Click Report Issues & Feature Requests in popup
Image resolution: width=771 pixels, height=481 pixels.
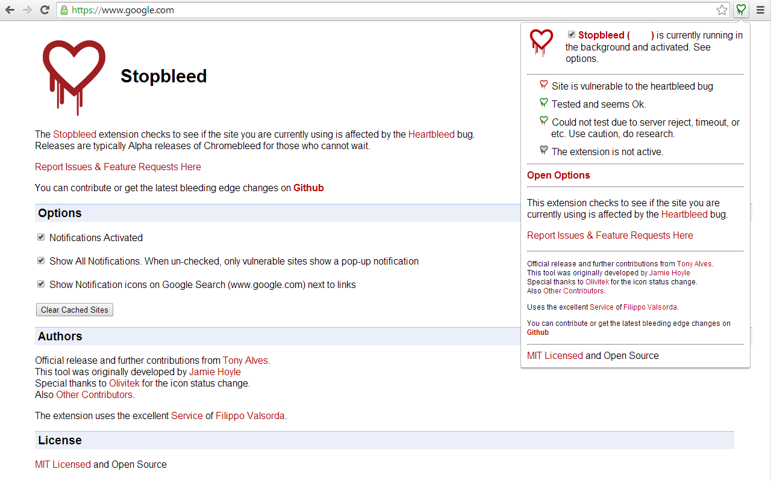(x=610, y=236)
